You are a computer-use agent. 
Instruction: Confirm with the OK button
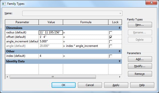pos(64,85)
